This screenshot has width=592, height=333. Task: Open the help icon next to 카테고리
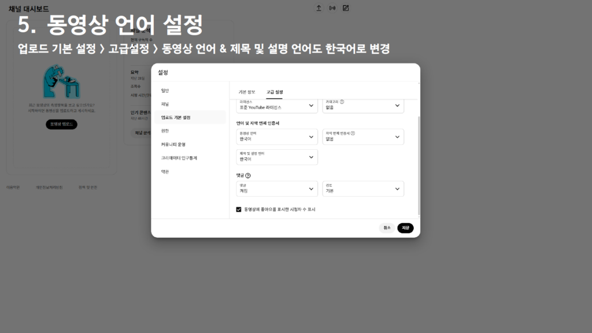tap(342, 102)
